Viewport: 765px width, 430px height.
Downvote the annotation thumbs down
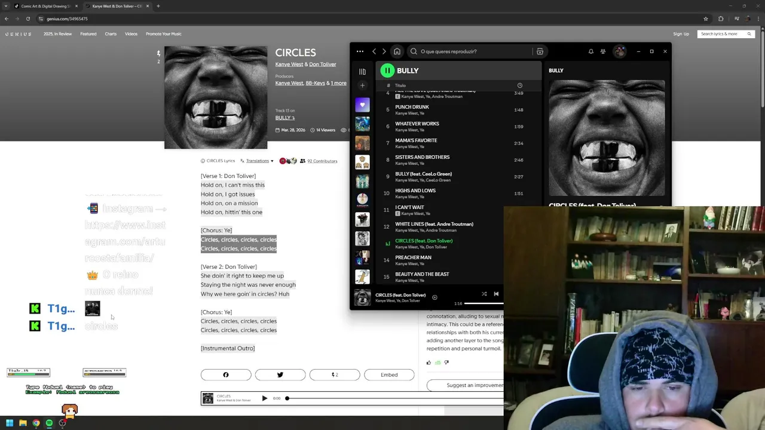(x=446, y=363)
